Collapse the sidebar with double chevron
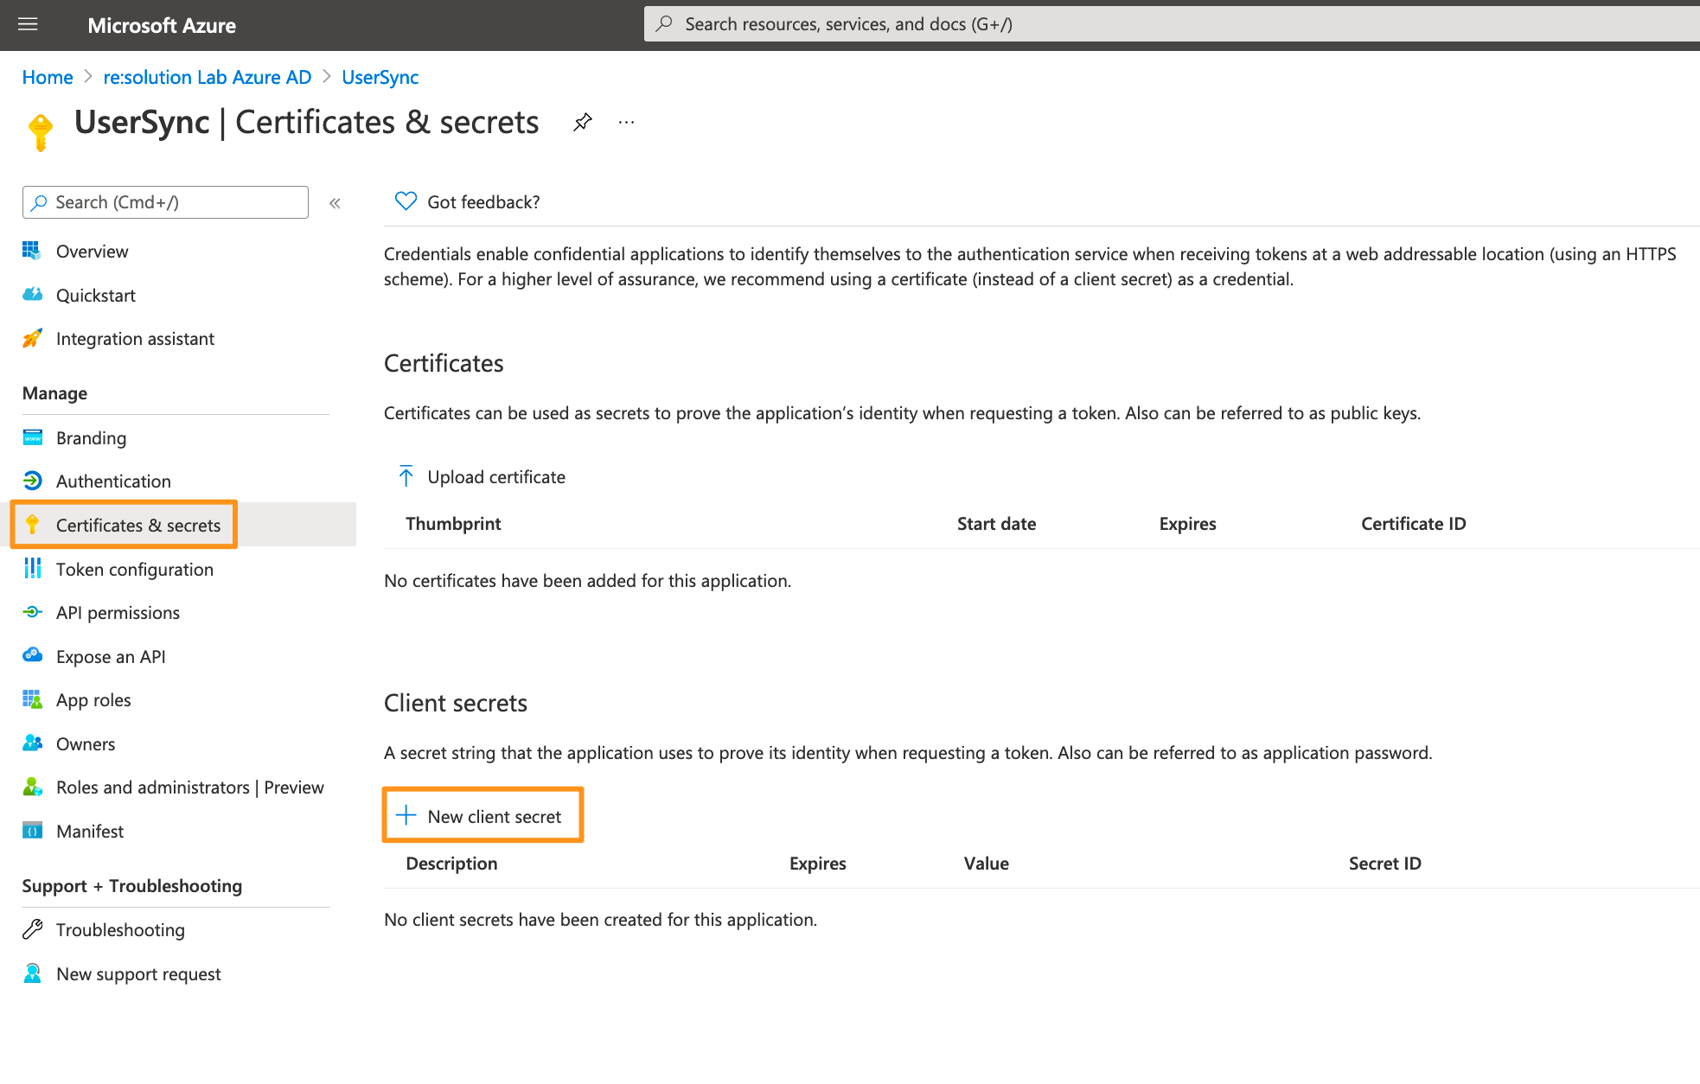Screen dimensions: 1700x1084 coord(335,203)
